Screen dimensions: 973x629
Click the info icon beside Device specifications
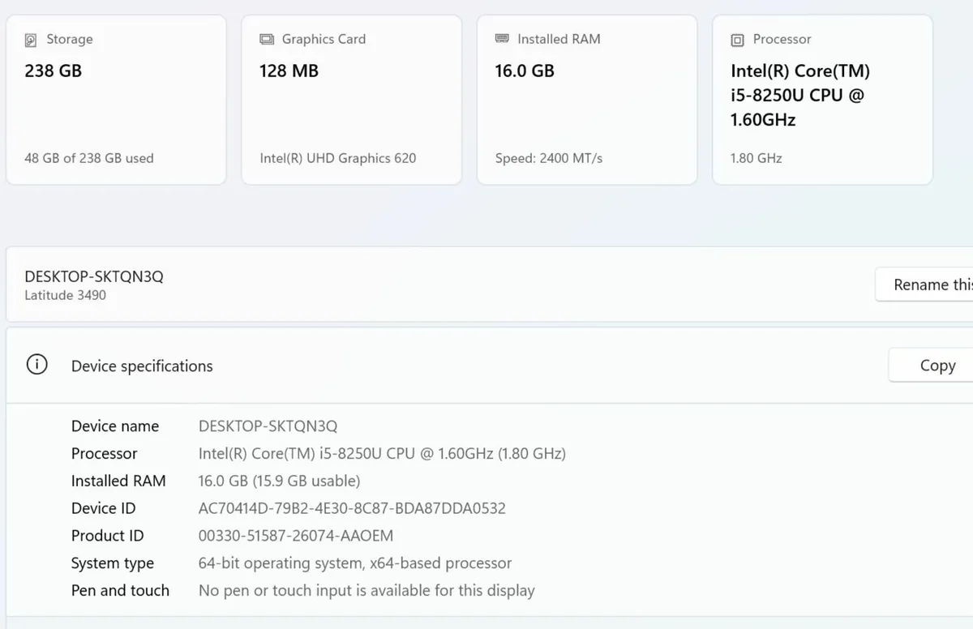point(36,365)
